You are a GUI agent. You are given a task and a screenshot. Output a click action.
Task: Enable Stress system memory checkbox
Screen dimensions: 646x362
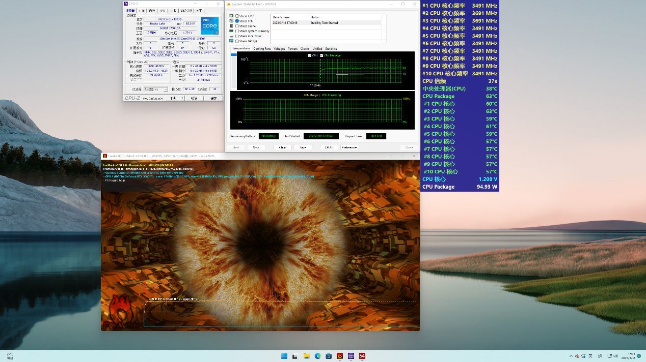[237, 32]
